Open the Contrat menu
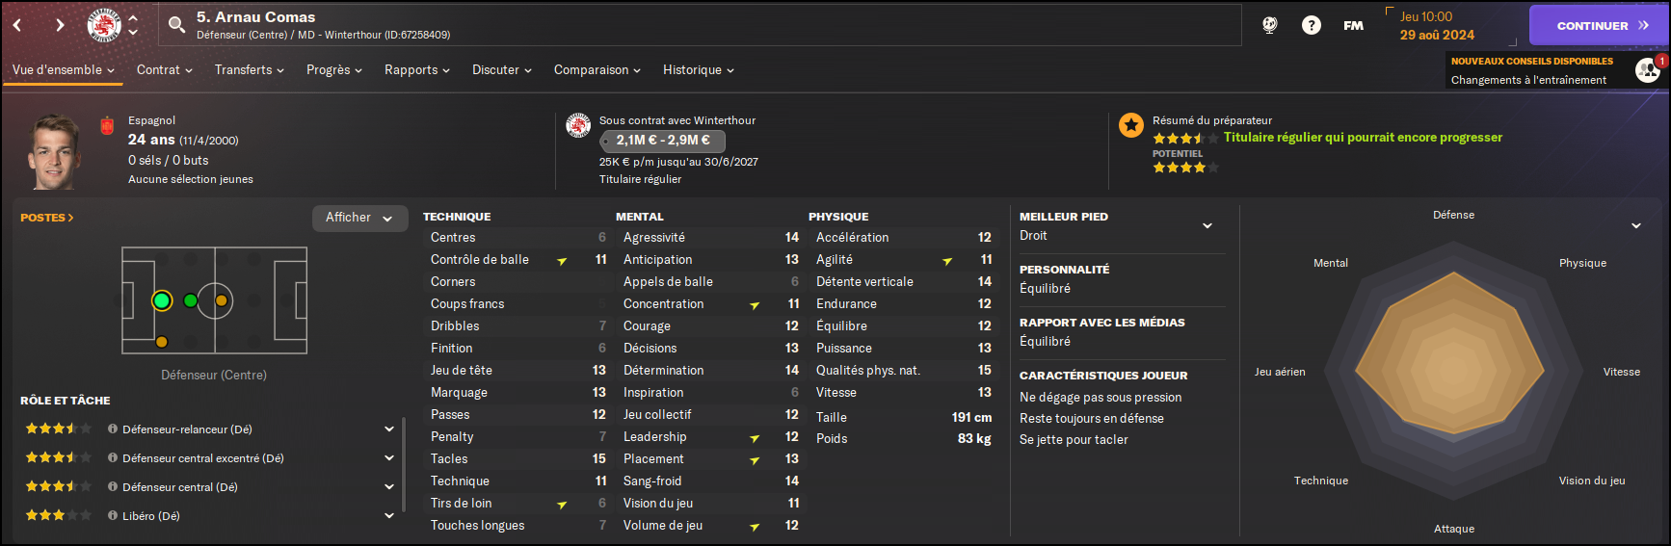The height and width of the screenshot is (546, 1671). (165, 70)
